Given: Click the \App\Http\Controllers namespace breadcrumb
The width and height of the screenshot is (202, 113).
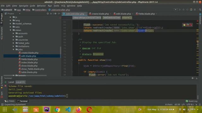Looking at the screenshot, I should click(86, 18).
